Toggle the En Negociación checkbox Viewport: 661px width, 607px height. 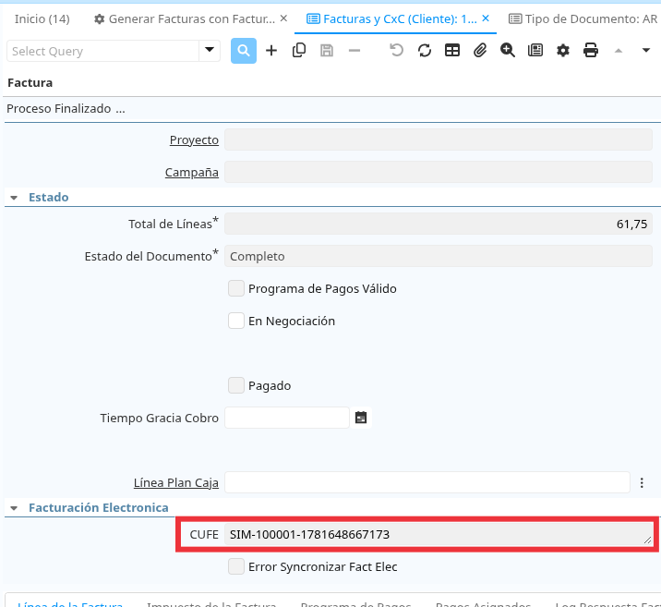click(x=236, y=321)
